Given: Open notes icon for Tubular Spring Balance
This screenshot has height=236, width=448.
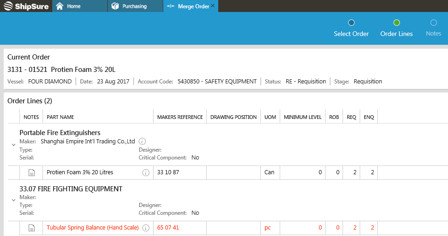Looking at the screenshot, I should (31, 228).
